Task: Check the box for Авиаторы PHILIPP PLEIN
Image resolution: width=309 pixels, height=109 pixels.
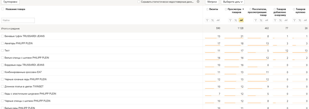Action: [x=3, y=43]
